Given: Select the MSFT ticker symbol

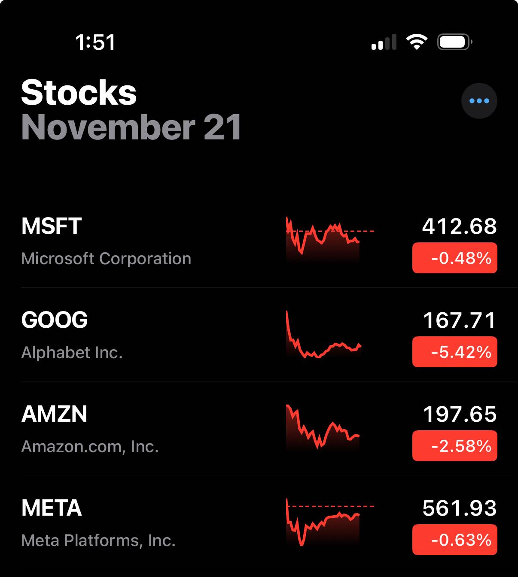Looking at the screenshot, I should 52,226.
